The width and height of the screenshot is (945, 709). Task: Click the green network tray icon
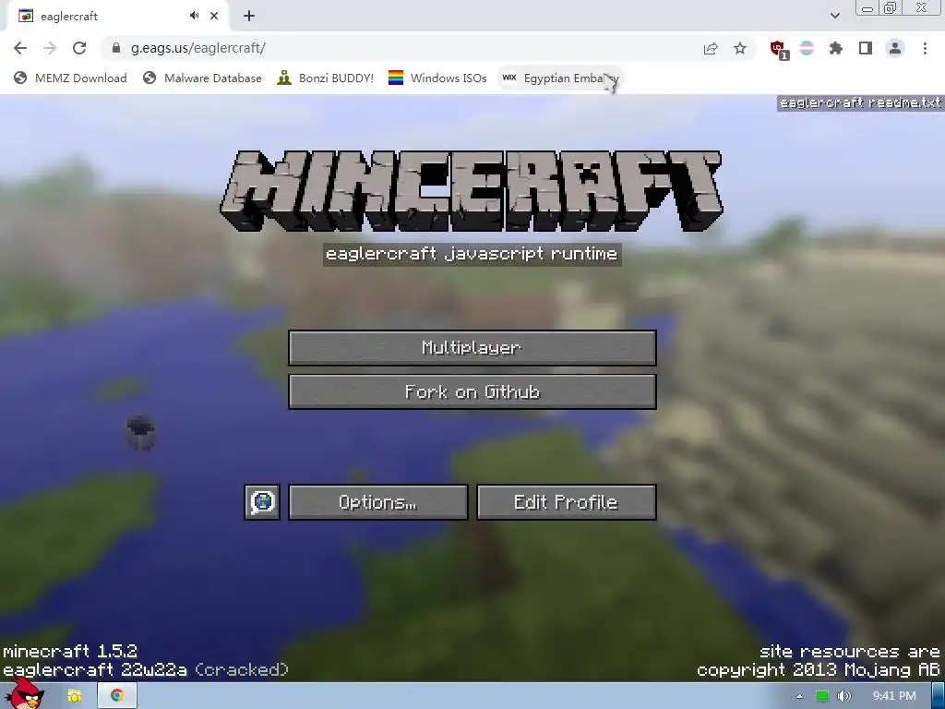coord(821,696)
